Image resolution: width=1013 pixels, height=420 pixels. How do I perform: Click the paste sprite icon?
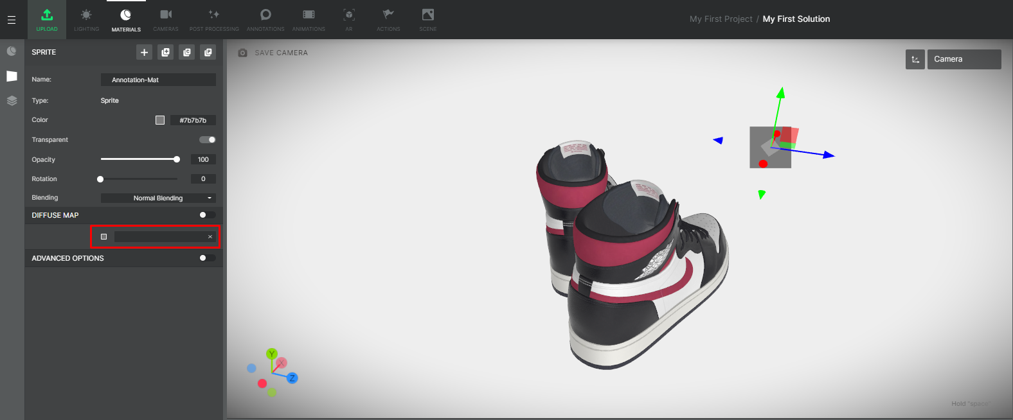click(x=208, y=53)
